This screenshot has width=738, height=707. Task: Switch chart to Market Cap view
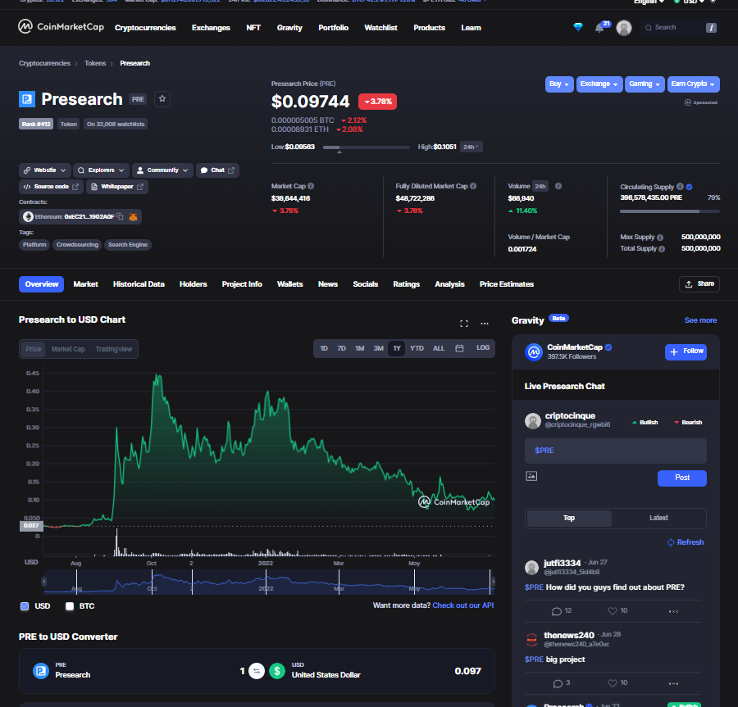[68, 349]
